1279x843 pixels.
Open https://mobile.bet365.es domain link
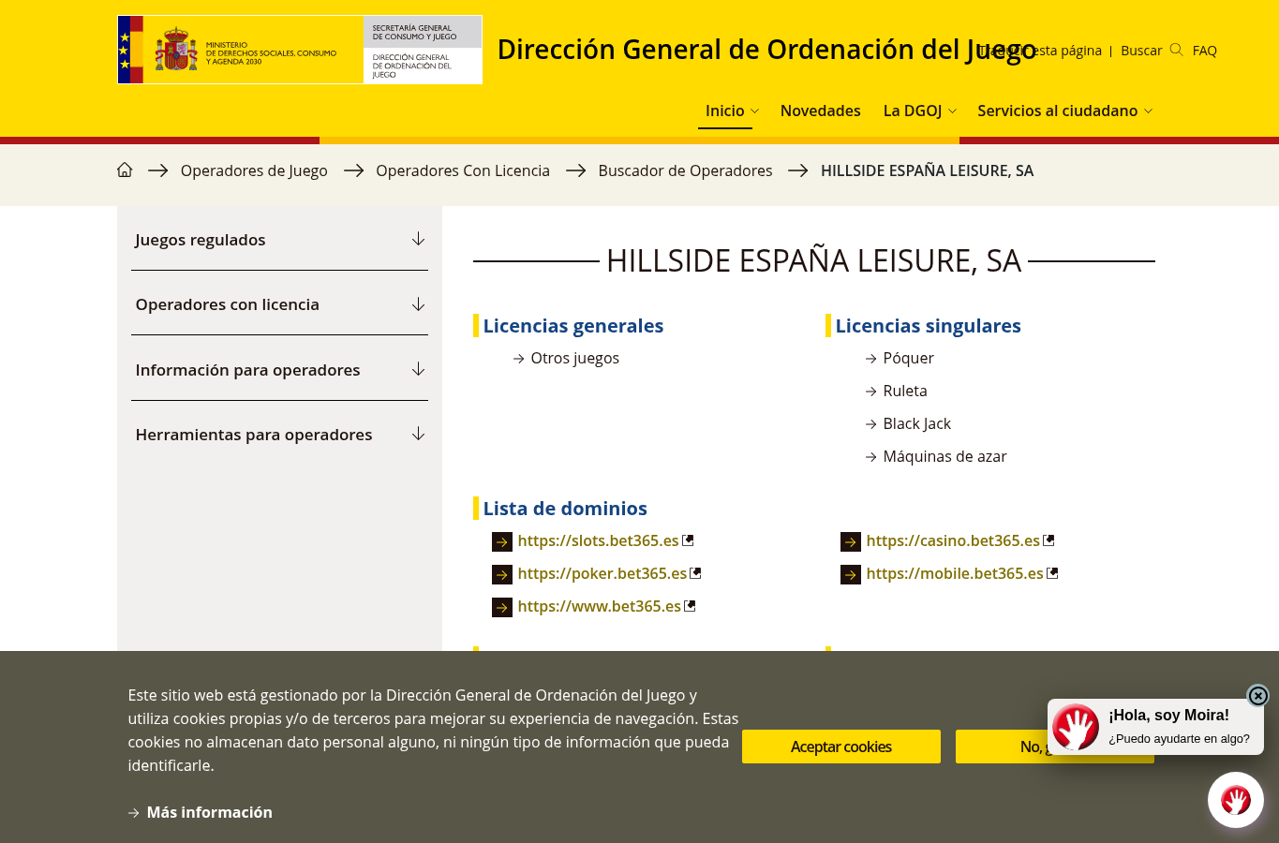[955, 573]
